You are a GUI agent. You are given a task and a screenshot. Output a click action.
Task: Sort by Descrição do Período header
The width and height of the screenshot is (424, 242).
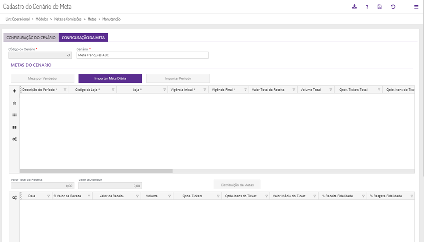pyautogui.click(x=40, y=90)
